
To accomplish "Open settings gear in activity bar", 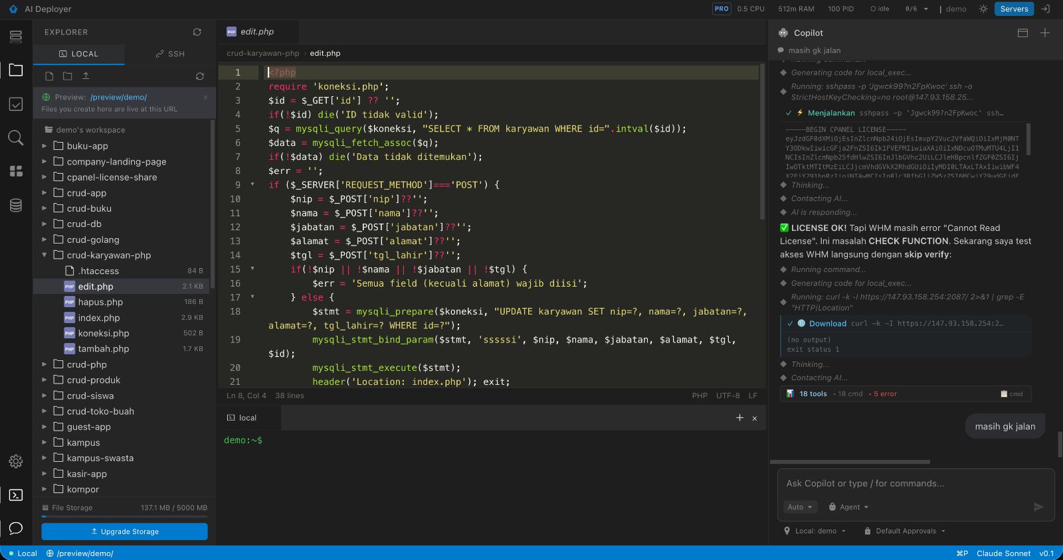I will click(x=16, y=461).
